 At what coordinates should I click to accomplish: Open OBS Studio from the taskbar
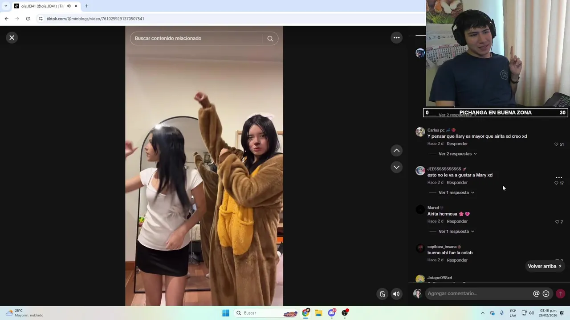click(x=345, y=313)
